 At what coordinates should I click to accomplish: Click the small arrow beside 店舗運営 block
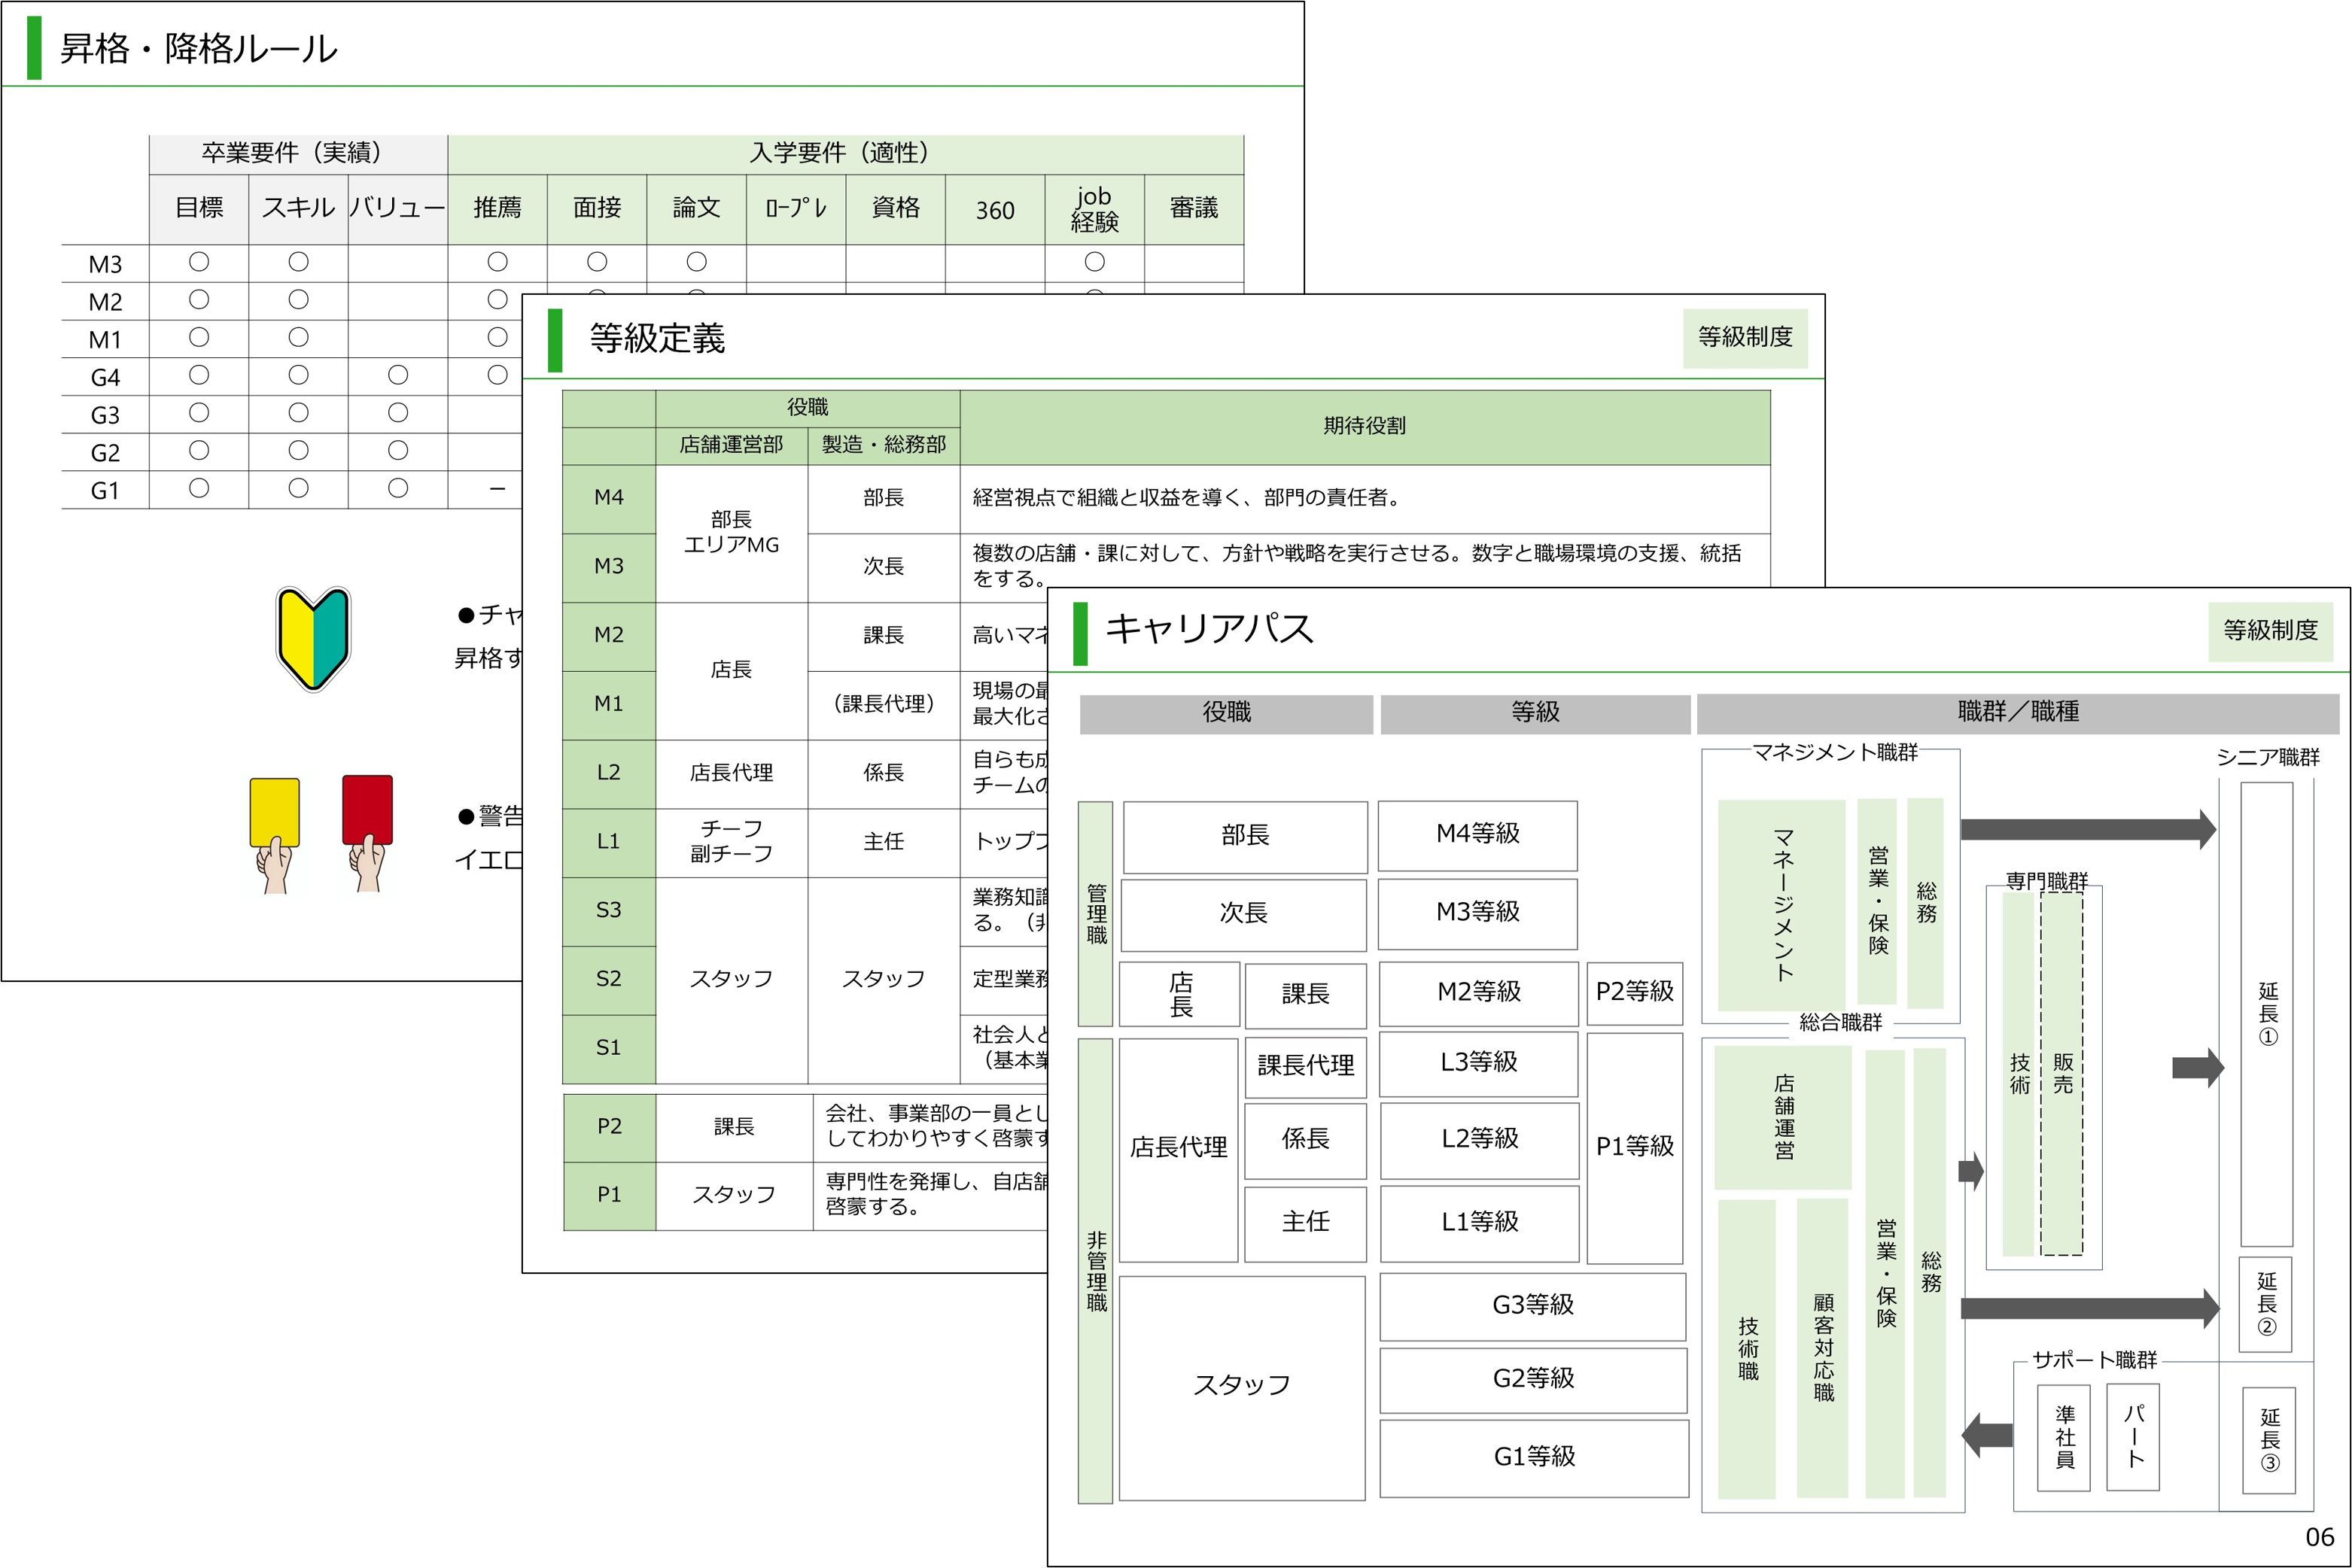[x=1970, y=1170]
